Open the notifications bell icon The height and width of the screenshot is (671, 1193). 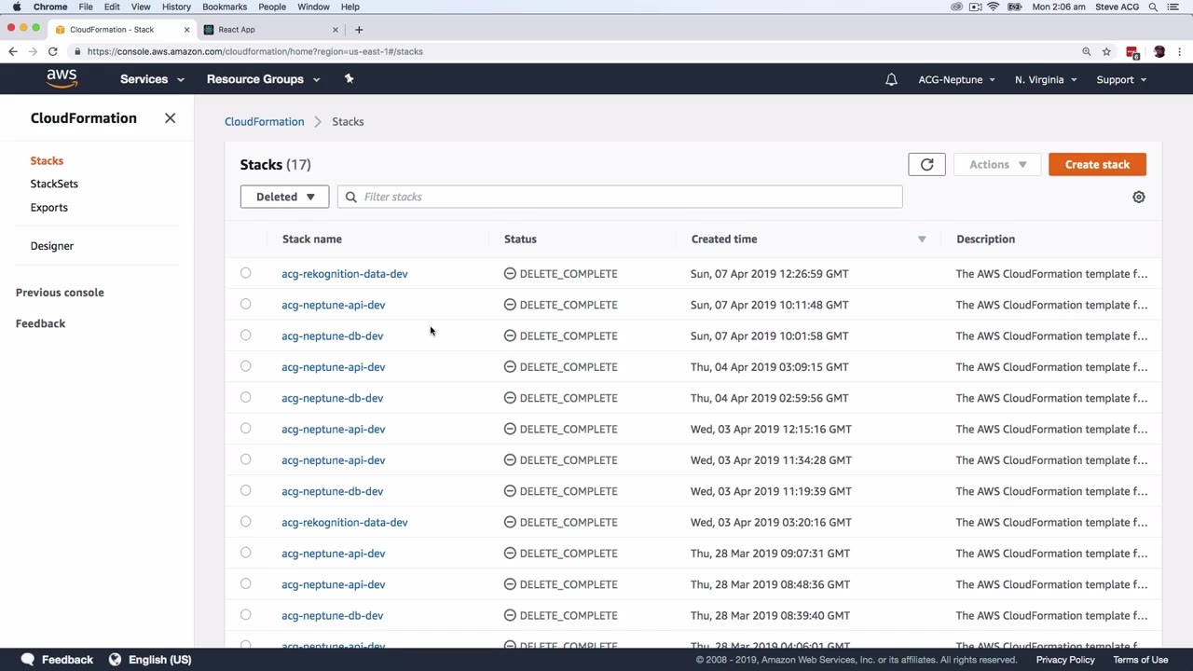[891, 80]
